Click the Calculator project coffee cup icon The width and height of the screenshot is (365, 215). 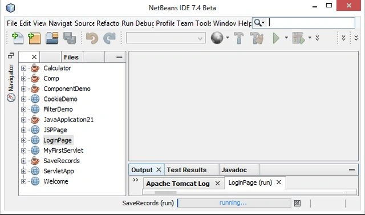point(35,68)
